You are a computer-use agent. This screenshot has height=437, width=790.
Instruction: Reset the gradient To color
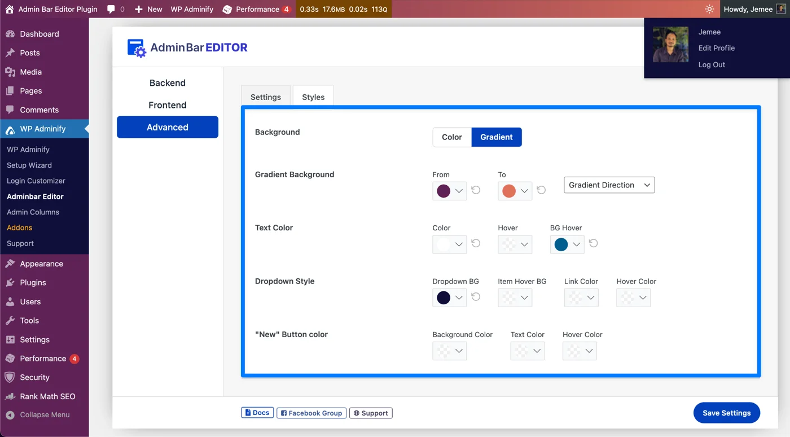[541, 190]
